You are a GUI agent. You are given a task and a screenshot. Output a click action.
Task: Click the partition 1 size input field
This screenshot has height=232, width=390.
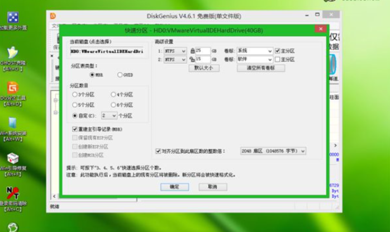click(x=203, y=51)
